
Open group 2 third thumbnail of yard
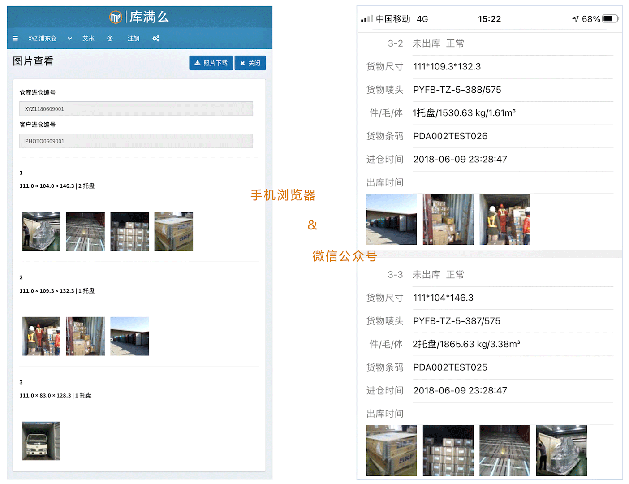[129, 336]
